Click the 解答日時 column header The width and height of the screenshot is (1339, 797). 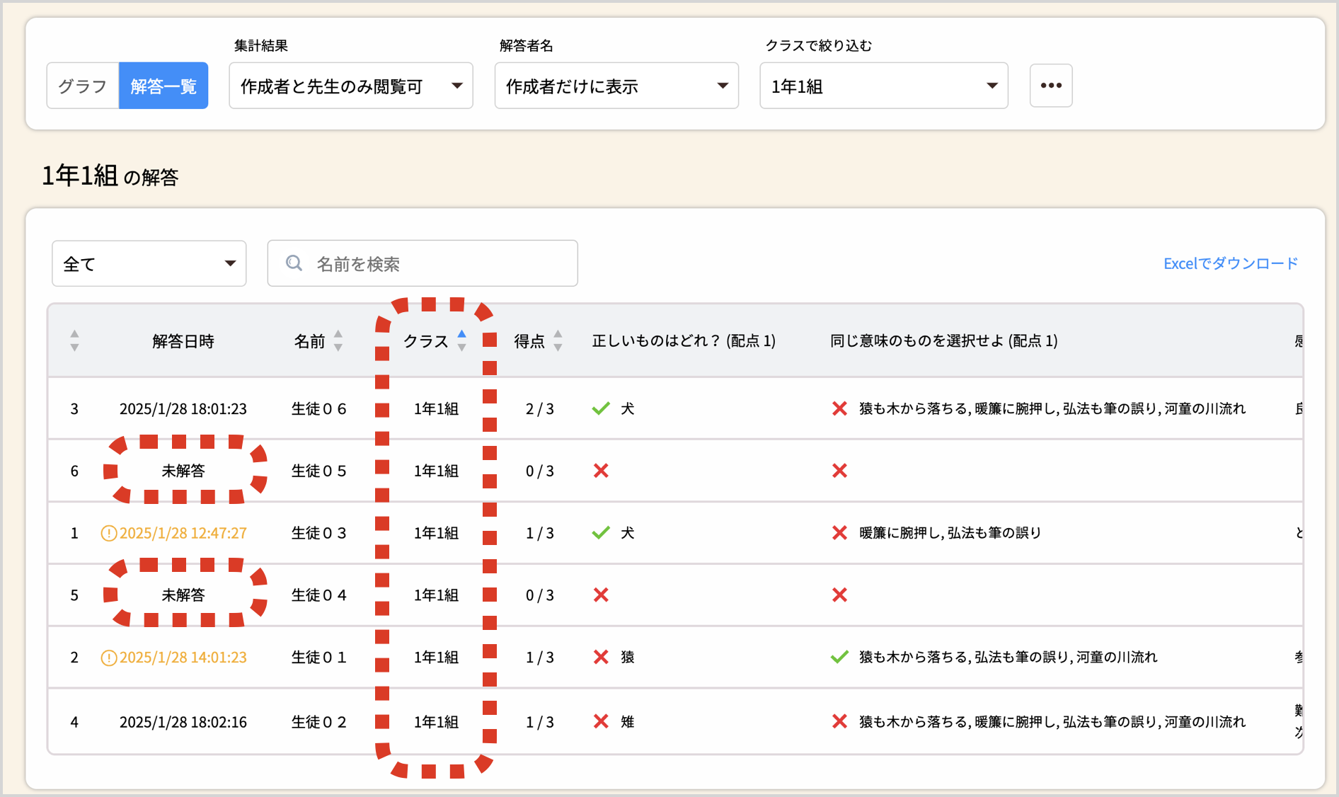click(x=183, y=341)
